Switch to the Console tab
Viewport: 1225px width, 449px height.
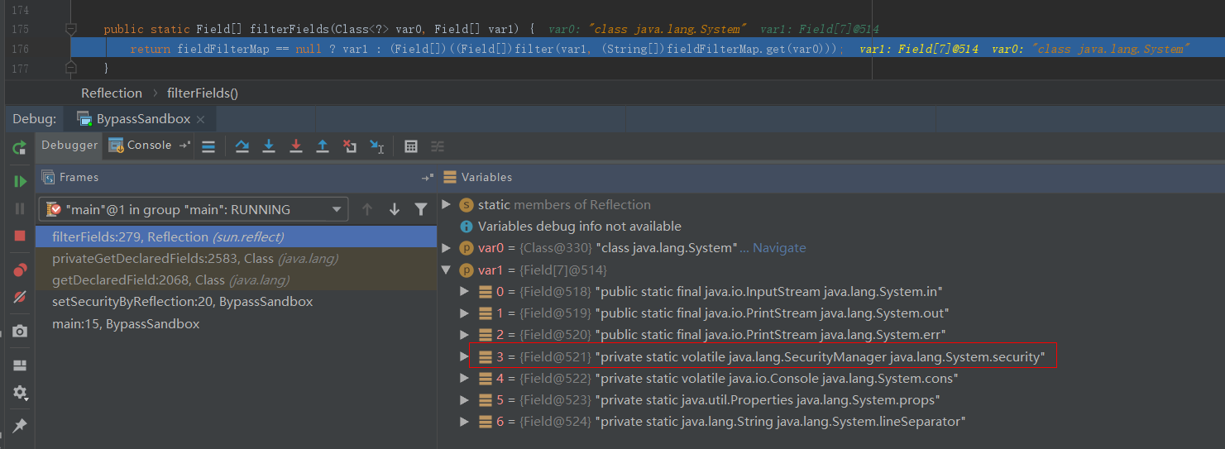point(141,146)
